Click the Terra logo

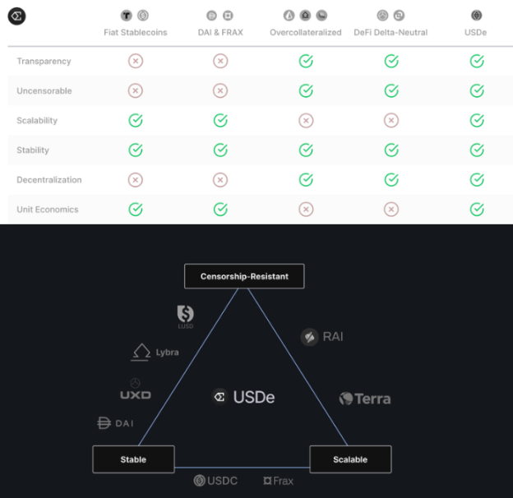tap(347, 399)
